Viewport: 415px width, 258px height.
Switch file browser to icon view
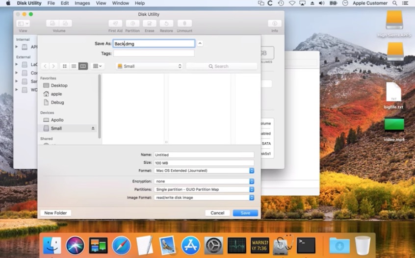(x=64, y=66)
